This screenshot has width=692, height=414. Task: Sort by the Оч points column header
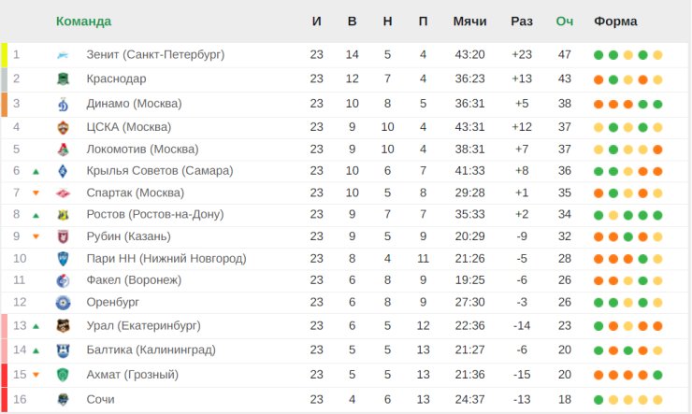point(565,21)
